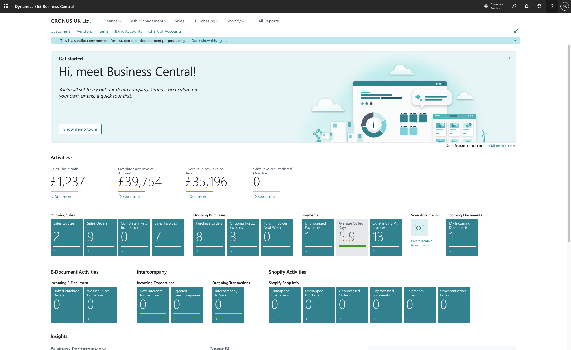
Task: Open Outstanding Vendor Invoices tile
Action: point(386,237)
